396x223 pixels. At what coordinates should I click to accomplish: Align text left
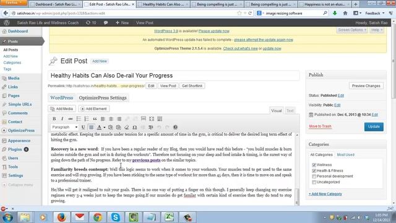(103, 119)
